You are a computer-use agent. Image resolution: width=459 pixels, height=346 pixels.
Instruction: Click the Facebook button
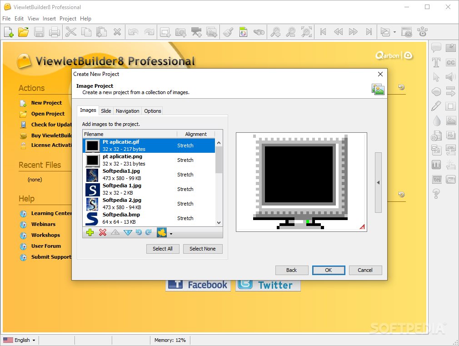[198, 285]
